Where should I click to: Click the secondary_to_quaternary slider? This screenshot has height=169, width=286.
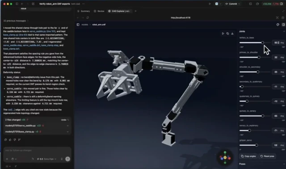coord(255,87)
